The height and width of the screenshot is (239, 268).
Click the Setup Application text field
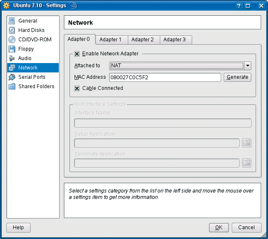pyautogui.click(x=157, y=143)
